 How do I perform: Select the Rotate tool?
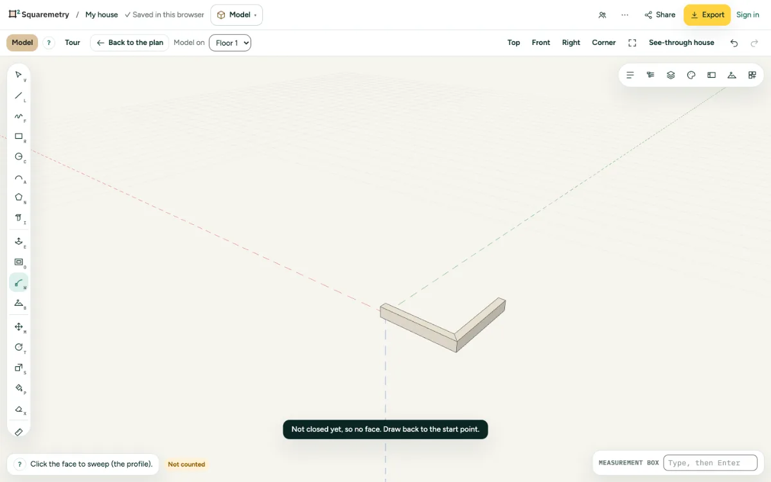point(19,348)
